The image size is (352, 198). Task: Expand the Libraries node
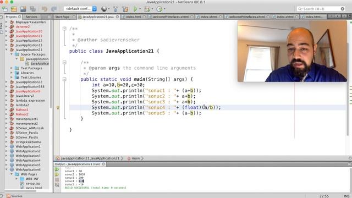[12, 73]
